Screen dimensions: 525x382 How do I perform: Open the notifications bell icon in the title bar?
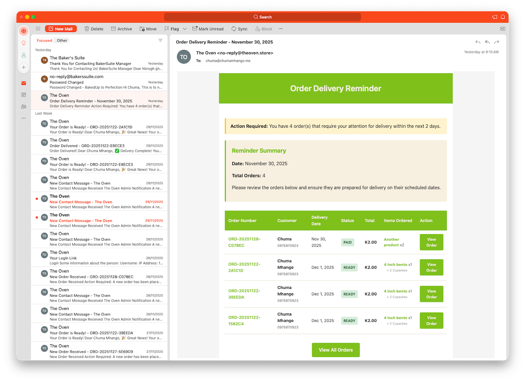pyautogui.click(x=503, y=17)
